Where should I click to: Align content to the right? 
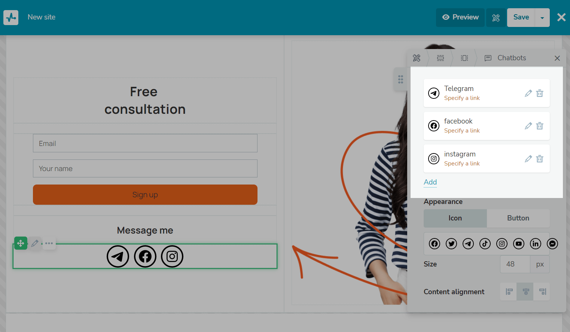pyautogui.click(x=542, y=292)
